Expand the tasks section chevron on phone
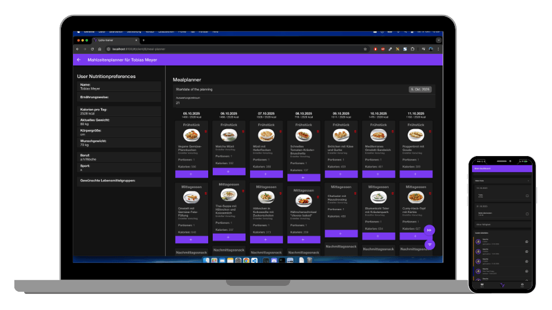This screenshot has height=310, width=552. pos(528,181)
